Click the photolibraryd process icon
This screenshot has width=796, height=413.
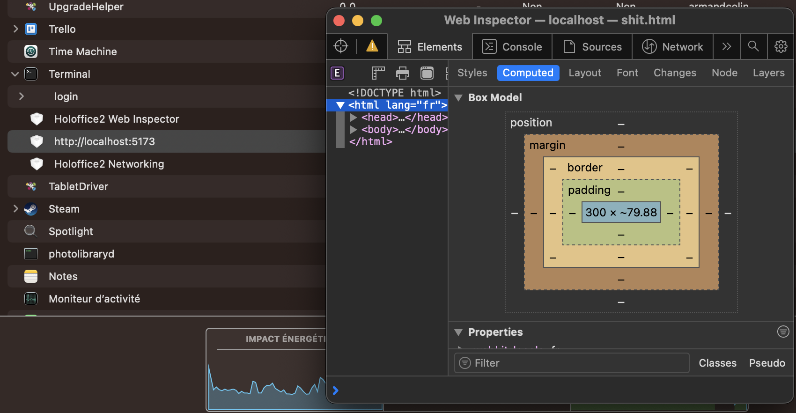click(x=31, y=254)
